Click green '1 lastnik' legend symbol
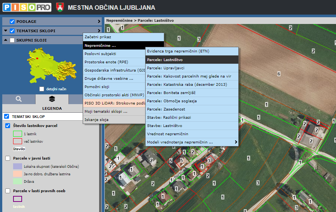Screen dimensions: 336x212 click(x=18, y=134)
